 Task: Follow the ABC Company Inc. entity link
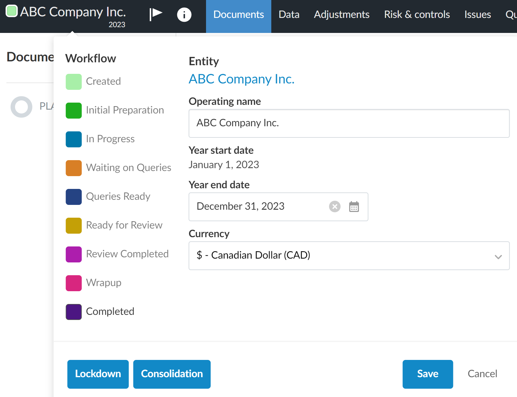tap(241, 79)
